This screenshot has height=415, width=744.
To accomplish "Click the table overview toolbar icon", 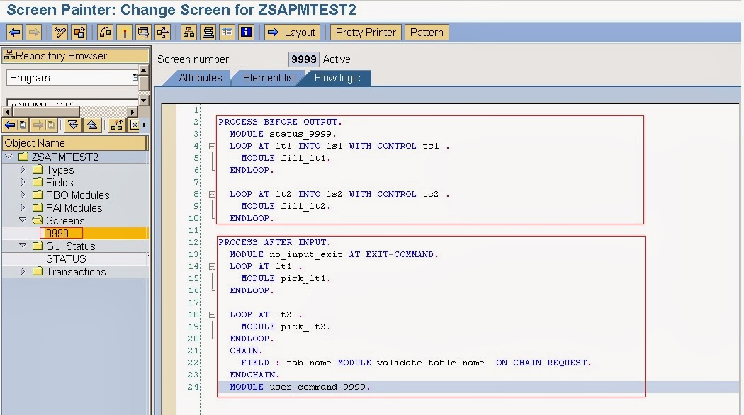I will coord(228,32).
